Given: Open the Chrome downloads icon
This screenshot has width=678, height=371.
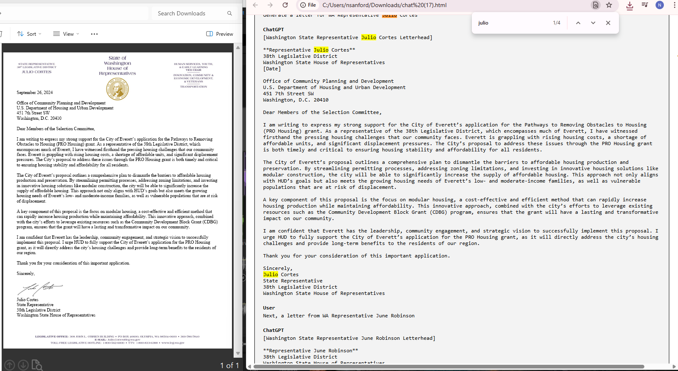Looking at the screenshot, I should (630, 5).
